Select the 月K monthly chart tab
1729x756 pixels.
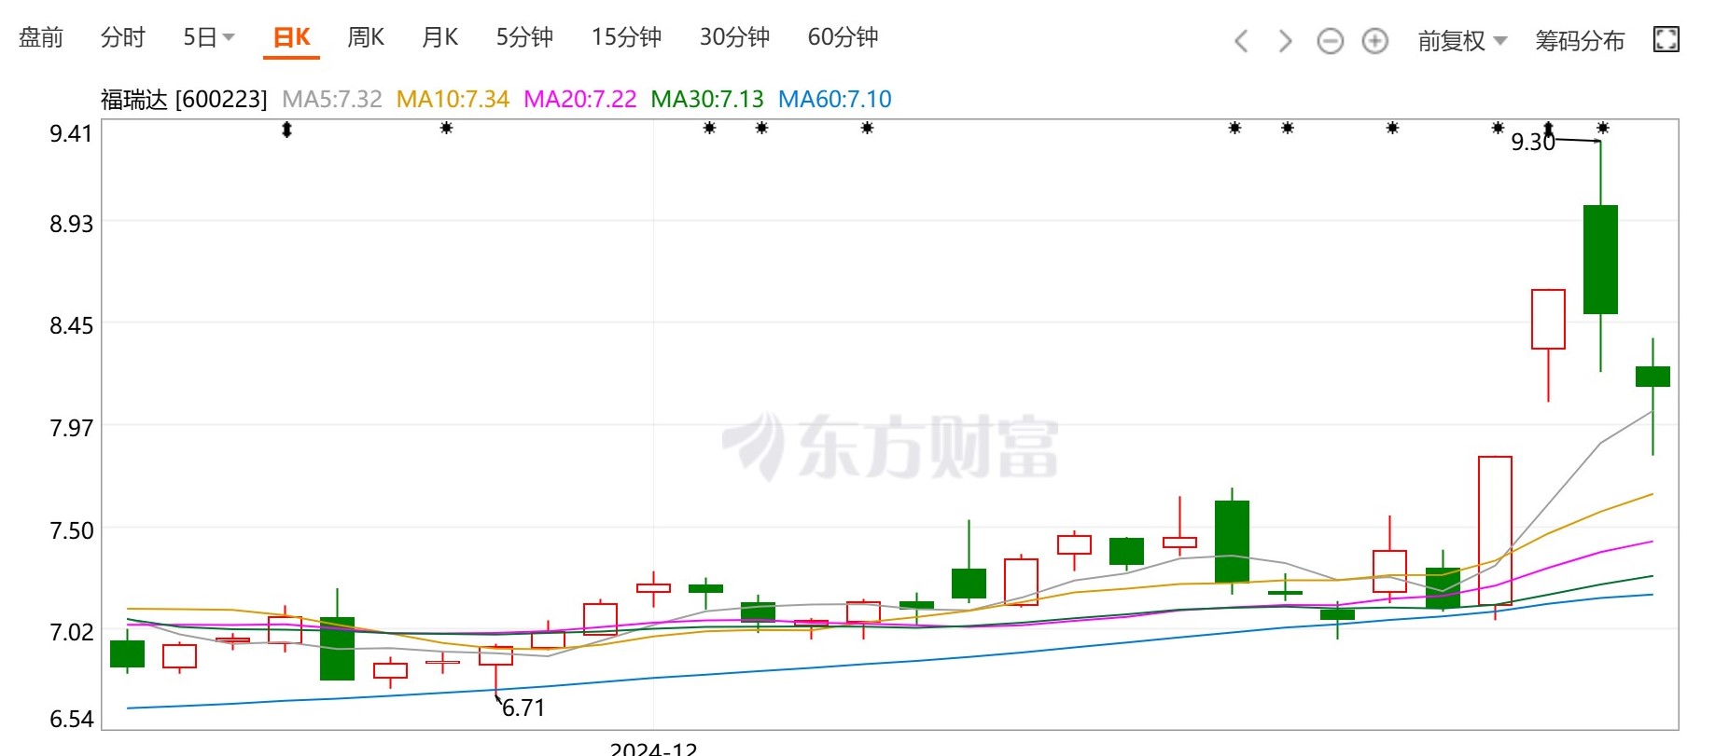[x=440, y=37]
